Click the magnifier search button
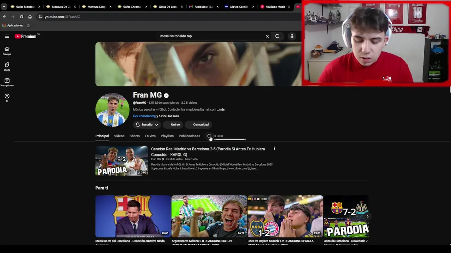The width and height of the screenshot is (451, 253). coord(278,36)
